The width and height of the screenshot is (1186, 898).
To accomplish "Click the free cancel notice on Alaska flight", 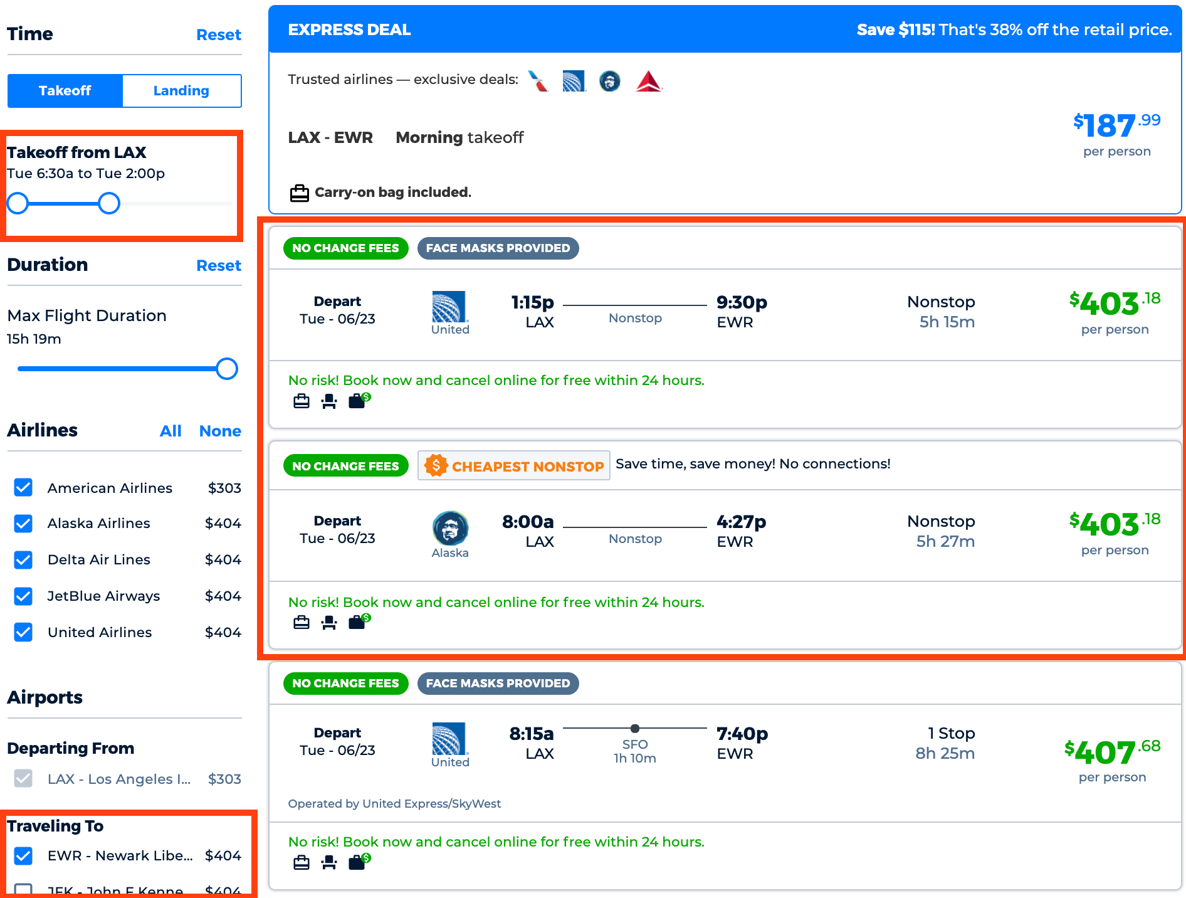I will click(x=496, y=602).
